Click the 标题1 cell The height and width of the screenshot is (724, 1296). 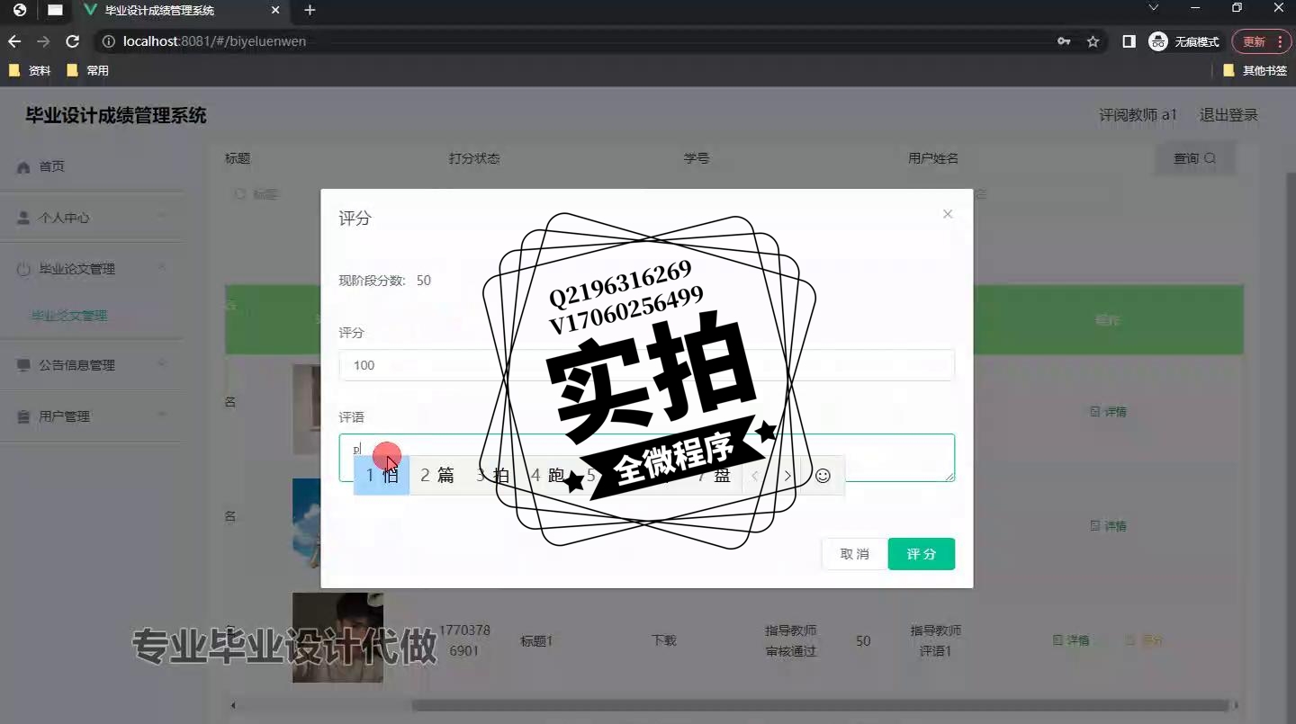pyautogui.click(x=536, y=641)
